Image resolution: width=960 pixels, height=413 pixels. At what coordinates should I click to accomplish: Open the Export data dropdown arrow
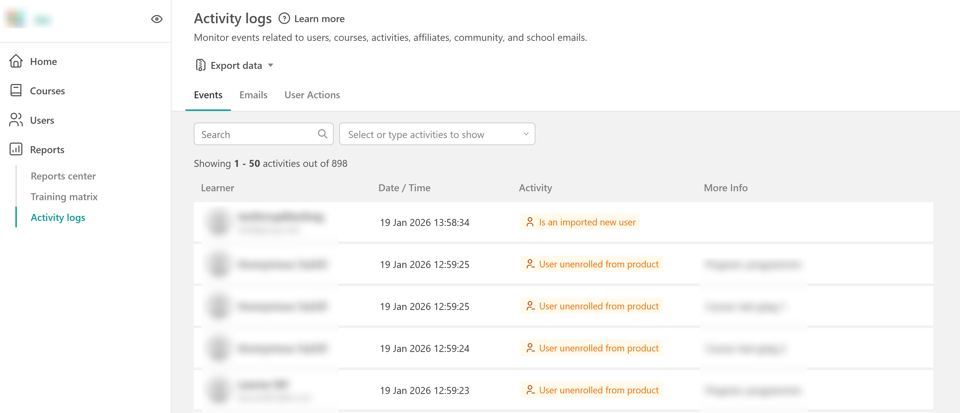tap(271, 65)
